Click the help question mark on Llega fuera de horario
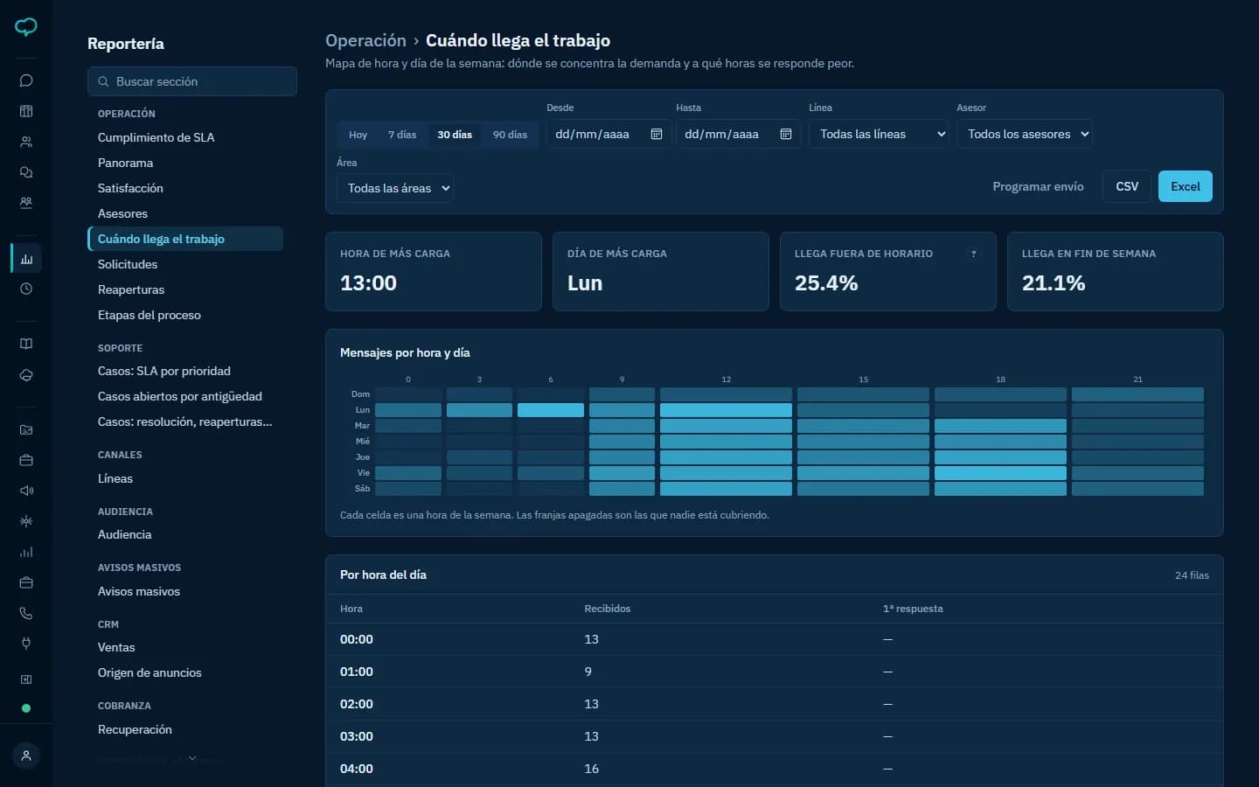This screenshot has height=787, width=1259. (x=974, y=254)
